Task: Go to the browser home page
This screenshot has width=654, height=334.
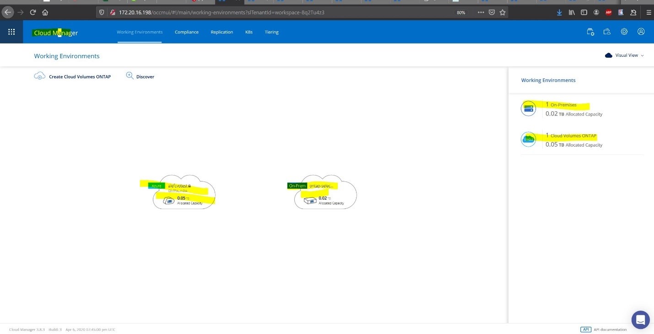Action: pyautogui.click(x=45, y=12)
